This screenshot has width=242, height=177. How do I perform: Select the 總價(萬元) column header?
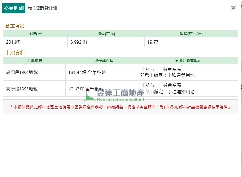coord(106,34)
